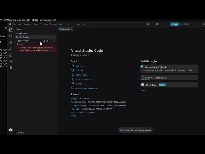The width and height of the screenshot is (205, 154).
Task: Open the Python view in activity bar
Action: click(x=11, y=61)
